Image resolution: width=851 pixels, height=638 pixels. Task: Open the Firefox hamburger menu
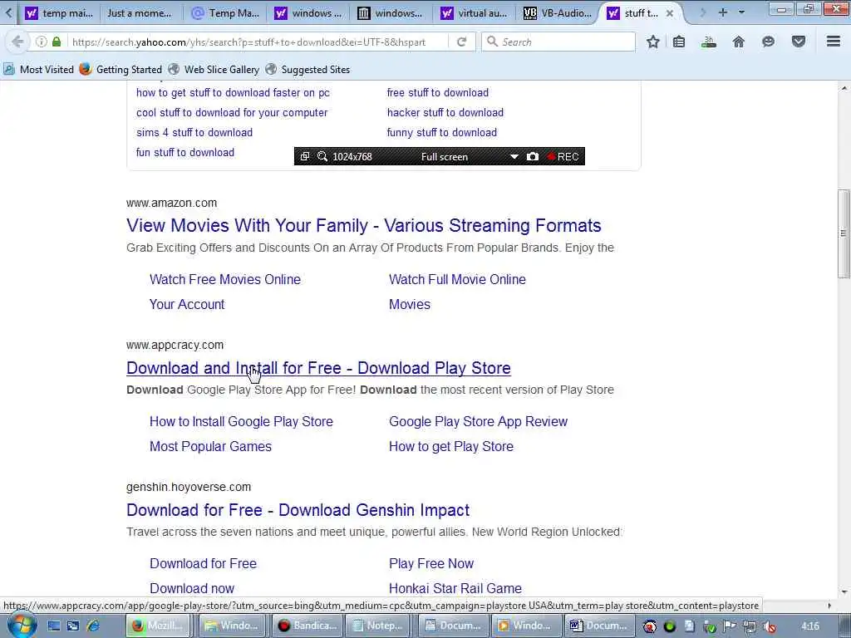(x=834, y=42)
